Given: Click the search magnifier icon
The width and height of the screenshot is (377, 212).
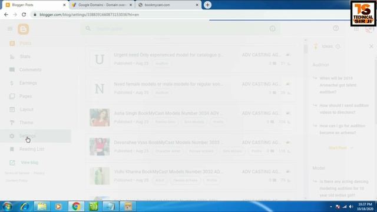Looking at the screenshot, I should (88, 29).
